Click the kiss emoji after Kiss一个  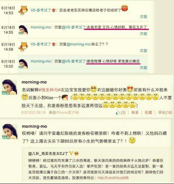65,97
